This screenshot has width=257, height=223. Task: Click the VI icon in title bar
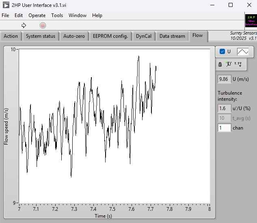(x=6, y=5)
